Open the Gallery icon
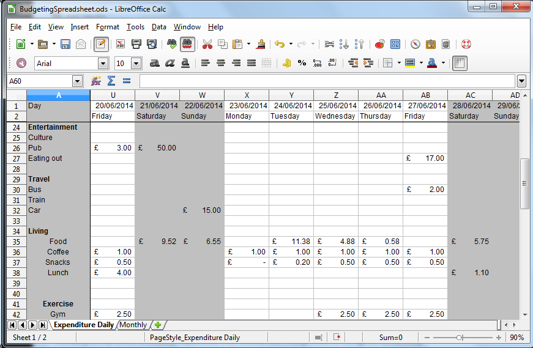This screenshot has height=348, width=533. coord(431,44)
